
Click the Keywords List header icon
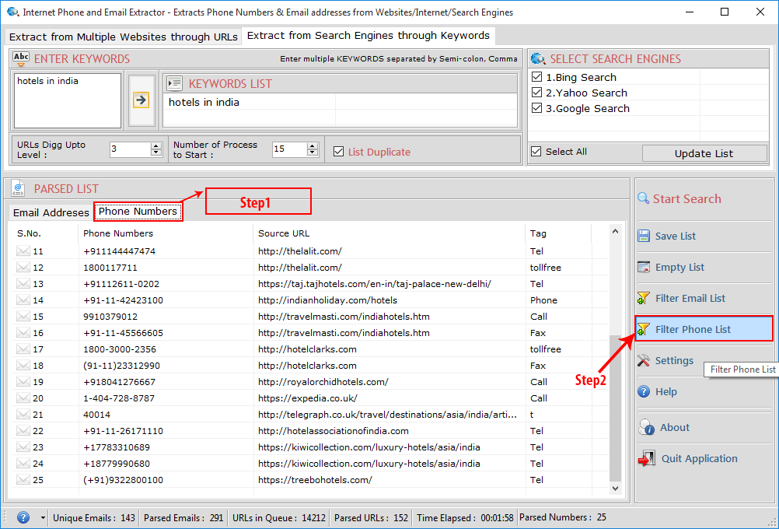point(174,83)
